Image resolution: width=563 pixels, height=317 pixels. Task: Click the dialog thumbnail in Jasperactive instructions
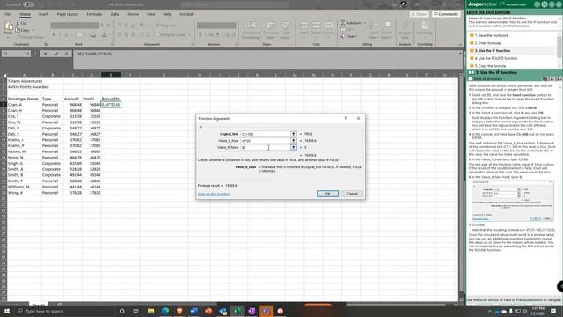512,201
